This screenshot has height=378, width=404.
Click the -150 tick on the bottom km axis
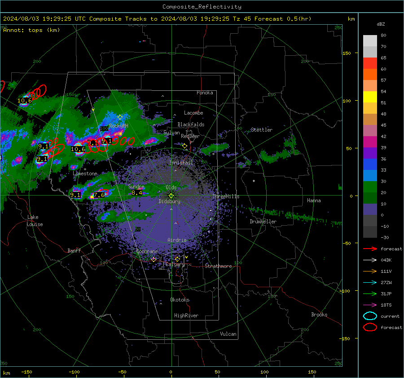[x=26, y=372]
